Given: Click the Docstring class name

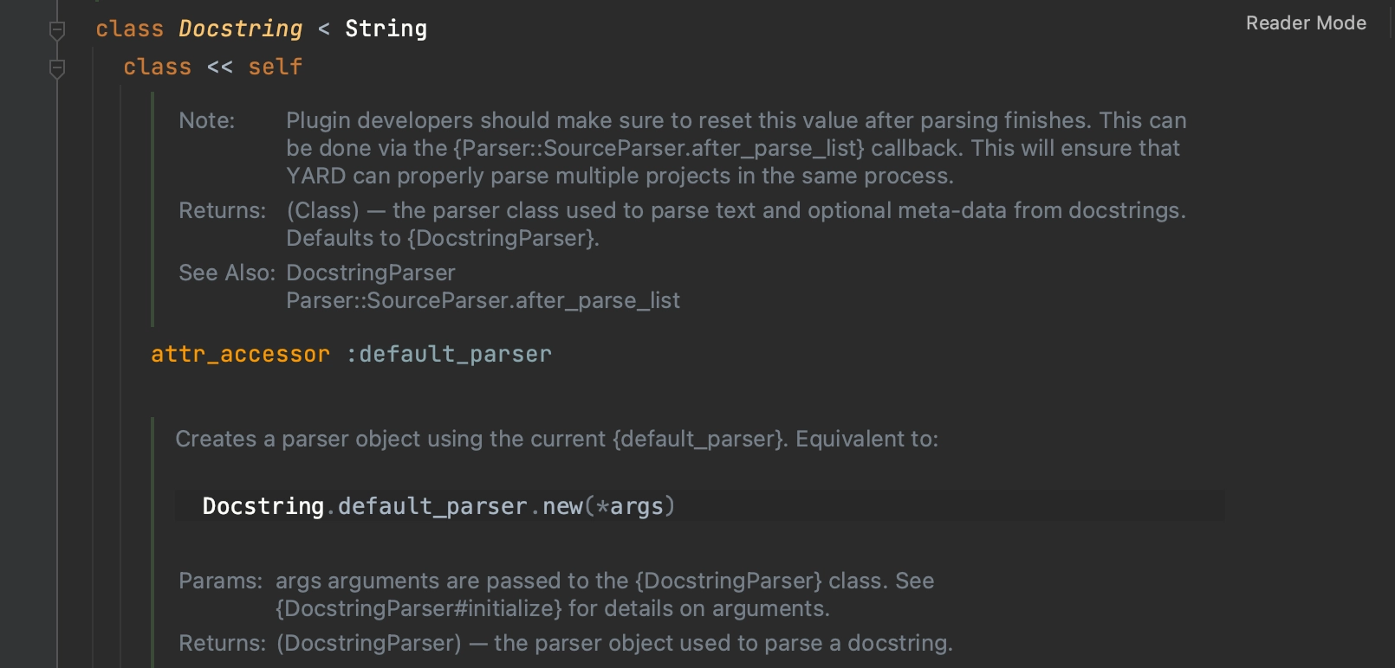Looking at the screenshot, I should 240,29.
